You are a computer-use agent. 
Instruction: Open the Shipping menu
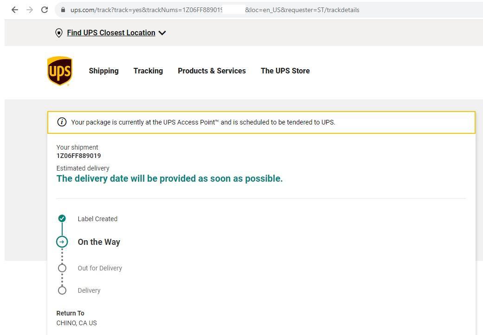pyautogui.click(x=103, y=71)
